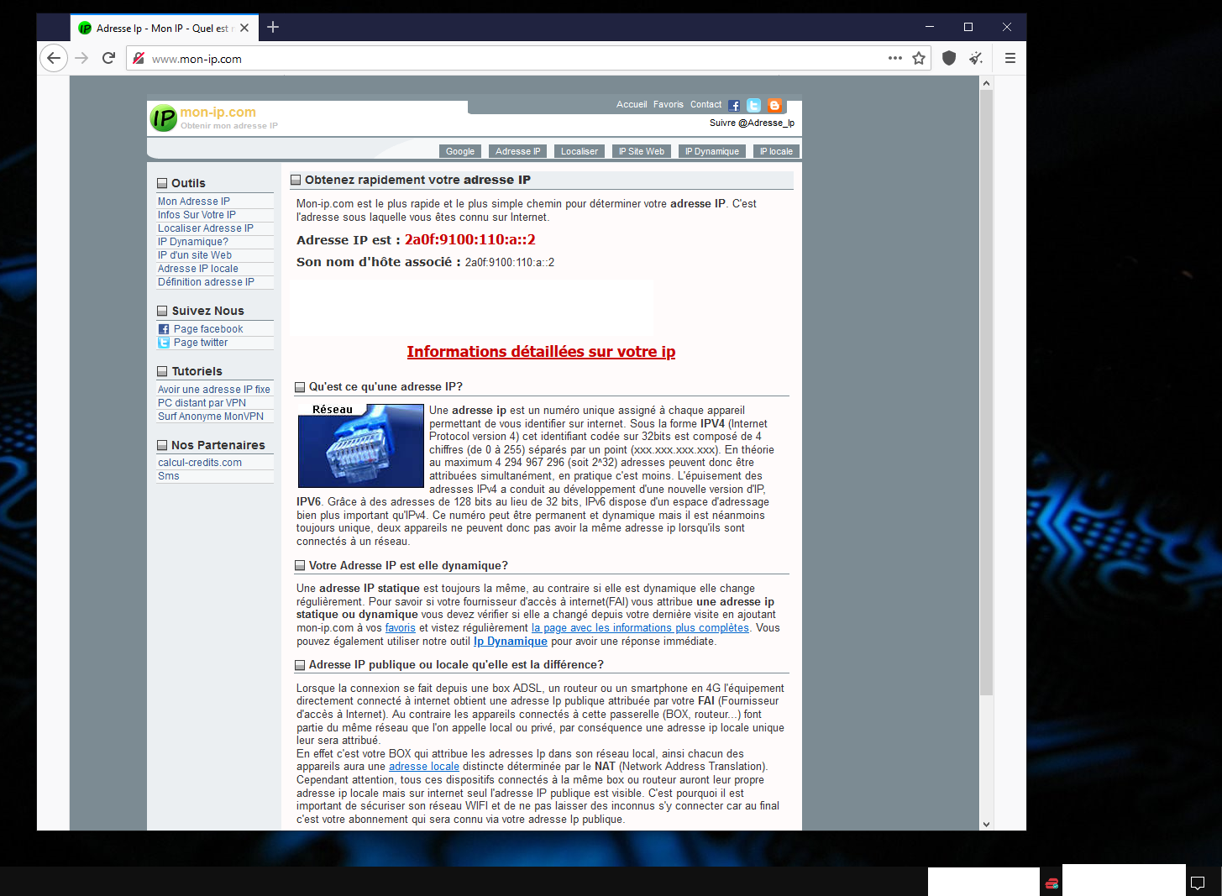Open the Facebook icon in the site header
Screen dimensions: 1222x896
[734, 106]
